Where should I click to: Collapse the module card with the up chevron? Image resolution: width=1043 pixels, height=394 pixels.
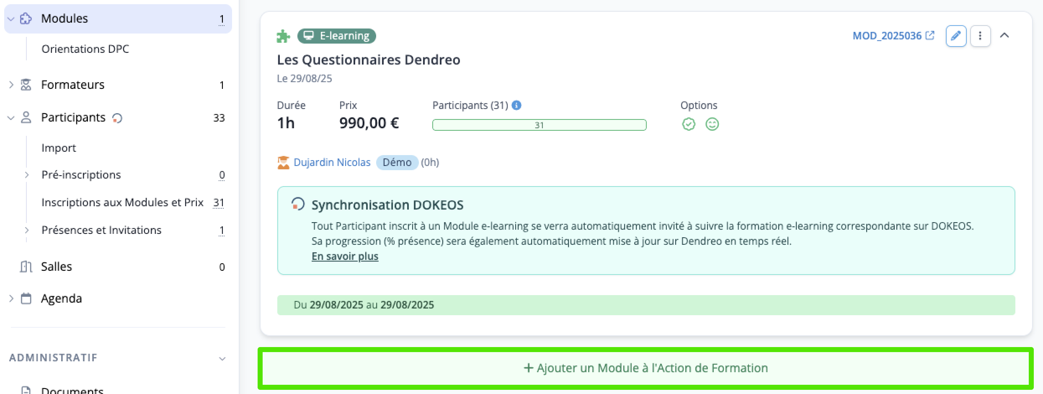click(1004, 36)
